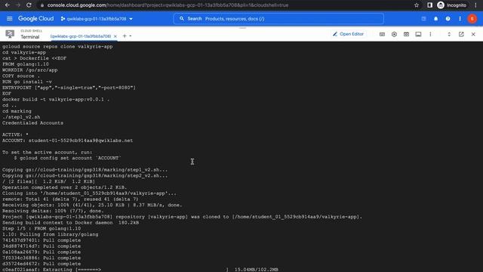This screenshot has width=483, height=272.
Task: Open the Google Cloud settings and utilities three-dot menu
Action: pyautogui.click(x=460, y=19)
